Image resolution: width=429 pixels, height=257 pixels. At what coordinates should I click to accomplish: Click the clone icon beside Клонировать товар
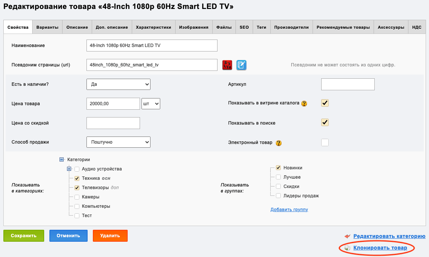(347, 248)
